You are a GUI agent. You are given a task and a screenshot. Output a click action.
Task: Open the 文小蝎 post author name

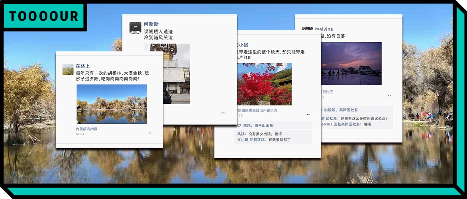242,45
